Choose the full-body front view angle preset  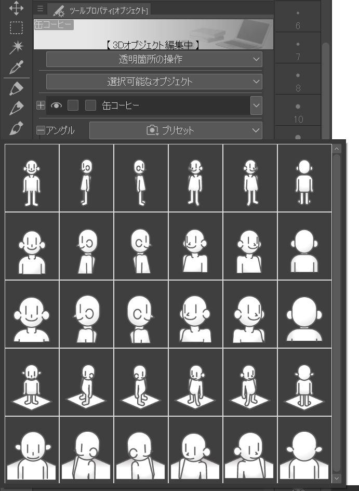(x=32, y=178)
